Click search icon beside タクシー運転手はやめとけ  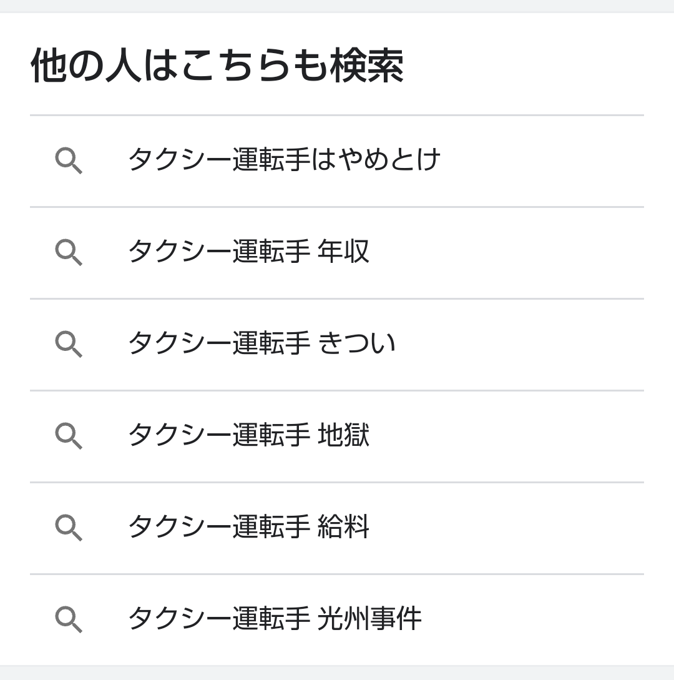69,160
